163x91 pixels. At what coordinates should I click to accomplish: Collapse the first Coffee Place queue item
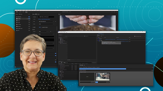click(98, 38)
